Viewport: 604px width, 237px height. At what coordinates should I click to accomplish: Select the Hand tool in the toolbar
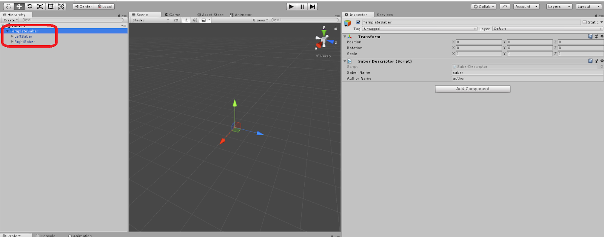coord(9,6)
